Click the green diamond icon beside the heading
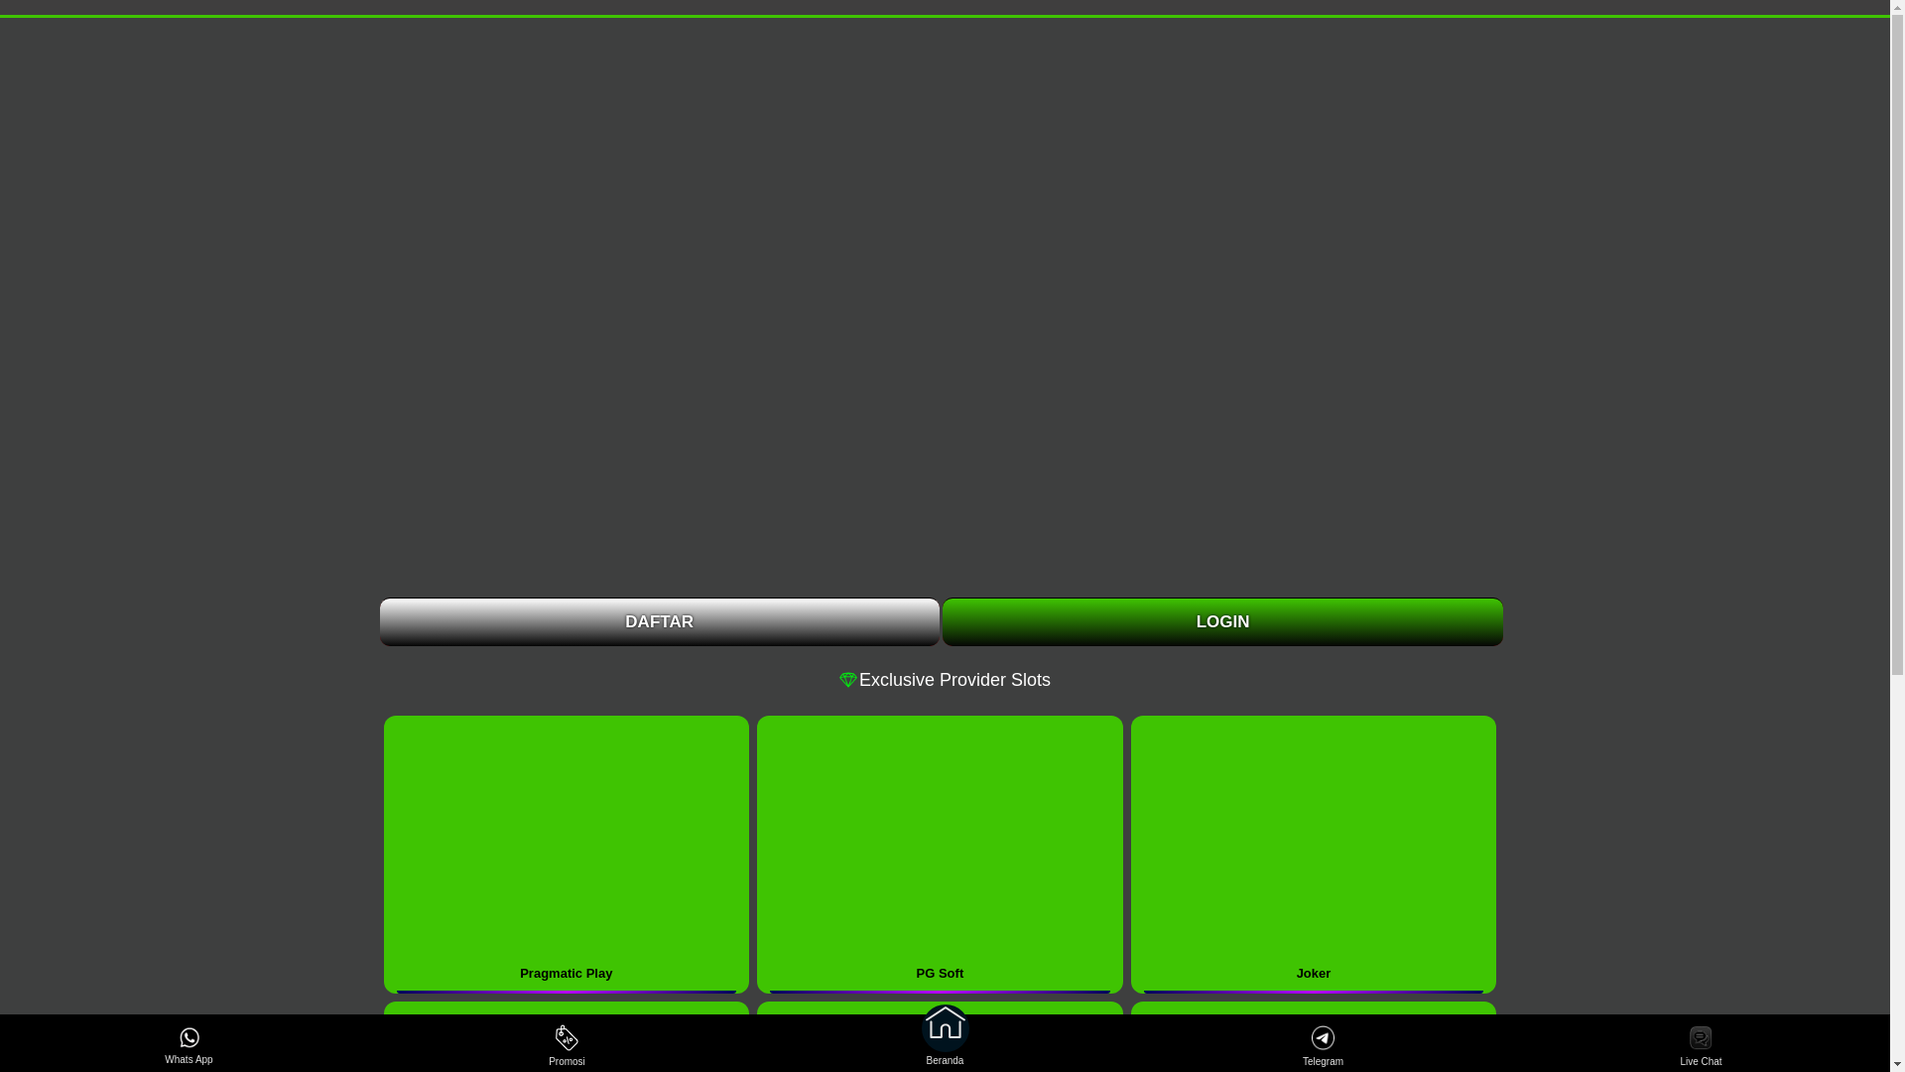 click(847, 680)
